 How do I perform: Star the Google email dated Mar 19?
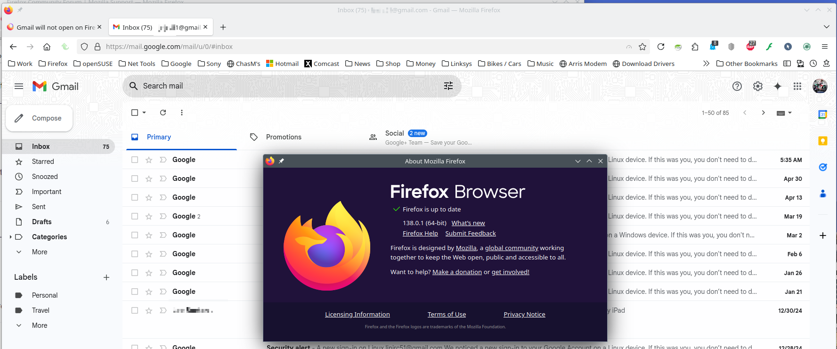[149, 216]
